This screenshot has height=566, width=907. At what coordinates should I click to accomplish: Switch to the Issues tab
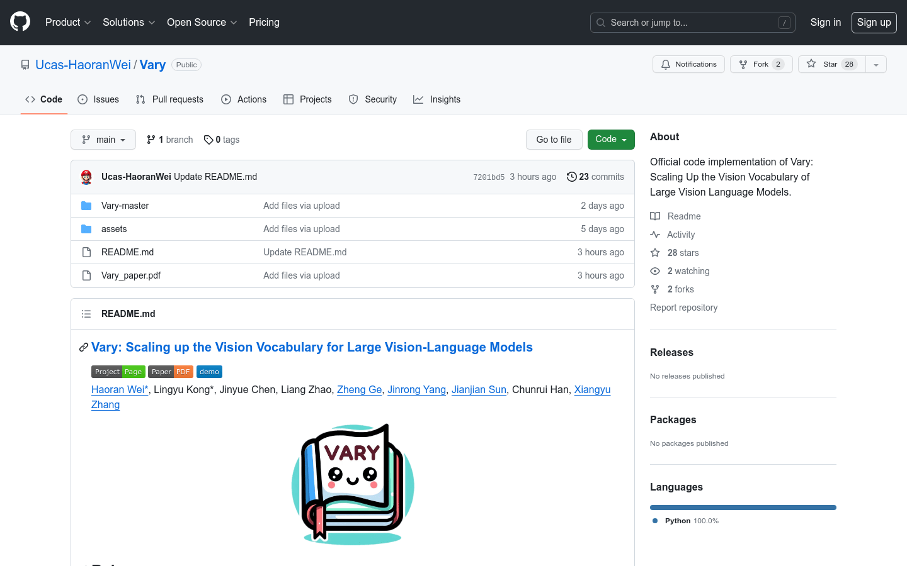[x=98, y=99]
